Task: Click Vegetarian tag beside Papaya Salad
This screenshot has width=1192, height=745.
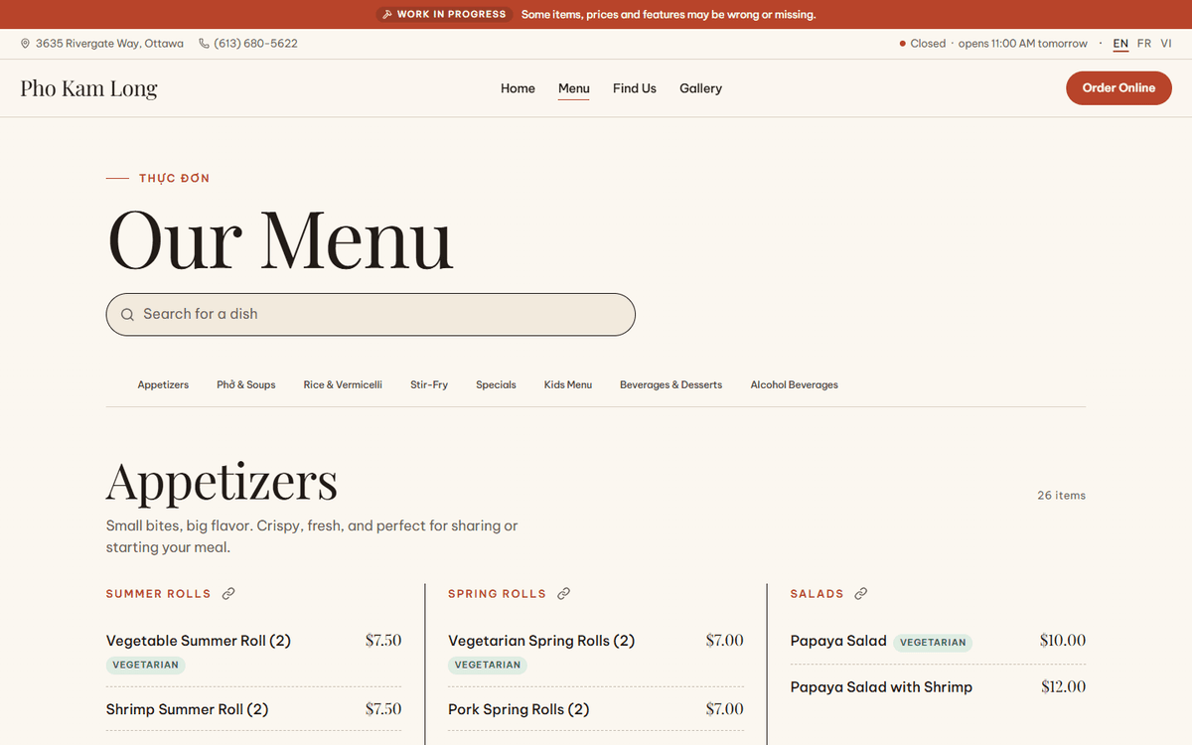Action: click(933, 643)
